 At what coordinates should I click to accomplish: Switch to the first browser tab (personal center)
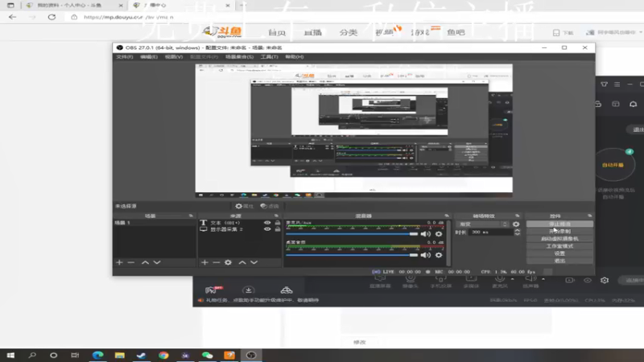coord(74,6)
